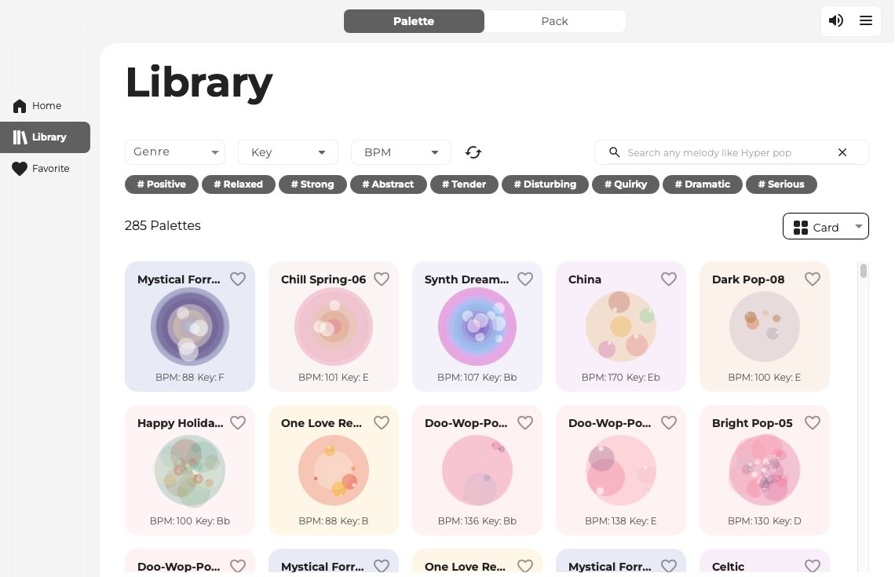Select the Palette tab
Viewport: 895px width, 577px height.
(x=414, y=21)
